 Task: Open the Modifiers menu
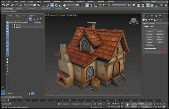coord(47,2)
